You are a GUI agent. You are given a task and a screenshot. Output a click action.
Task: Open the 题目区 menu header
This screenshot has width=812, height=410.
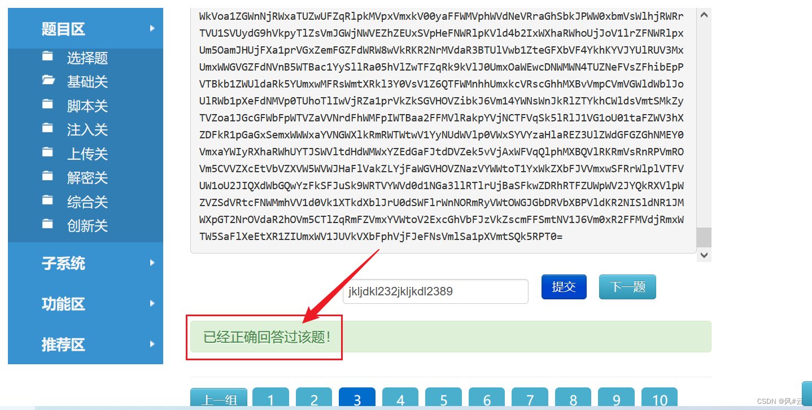coord(85,28)
